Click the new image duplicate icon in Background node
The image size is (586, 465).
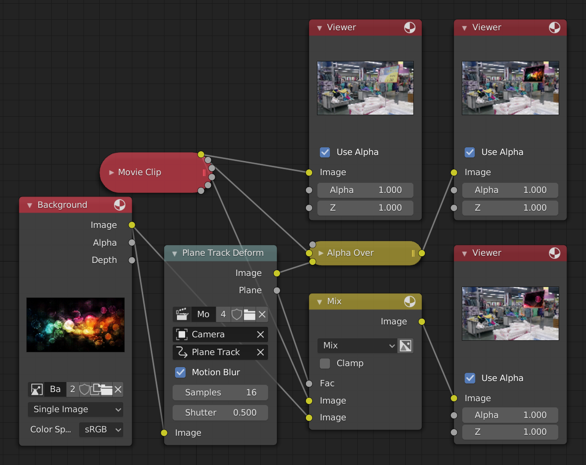95,389
